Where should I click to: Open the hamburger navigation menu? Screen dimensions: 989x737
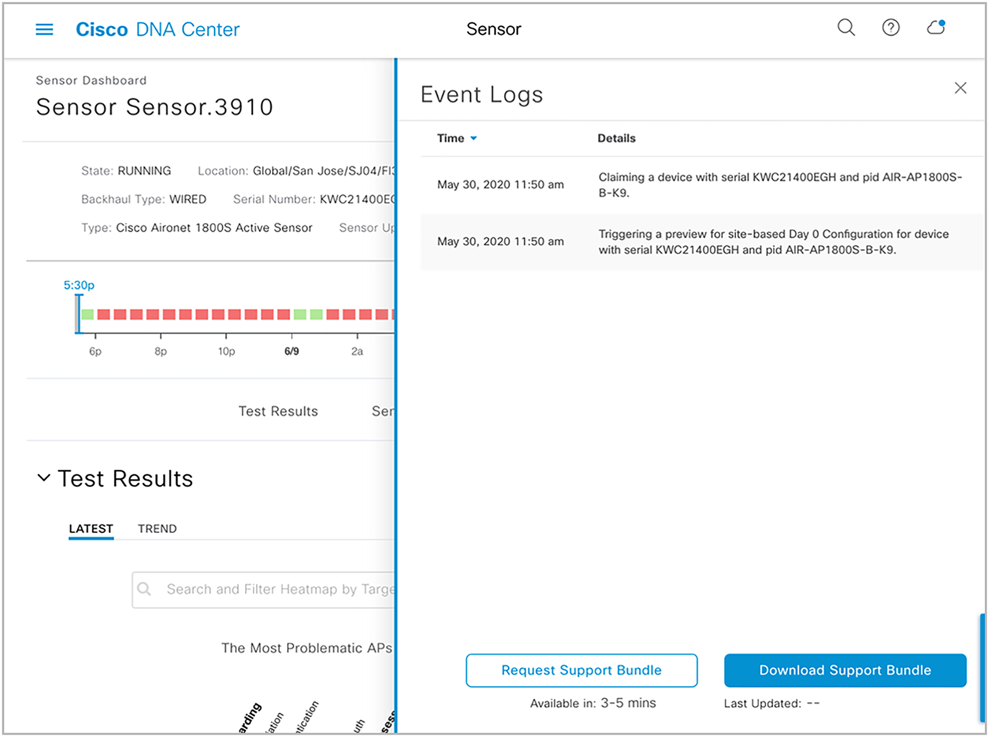[44, 29]
